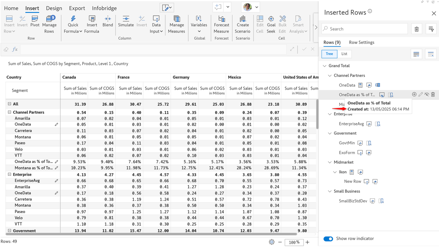Select the Goal Seek tool
This screenshot has width=439, height=247.
271,19
